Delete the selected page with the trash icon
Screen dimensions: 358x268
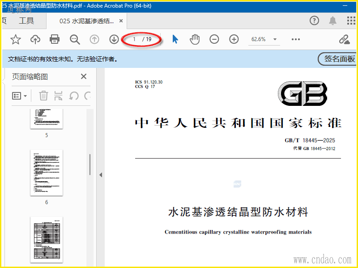(x=43, y=96)
